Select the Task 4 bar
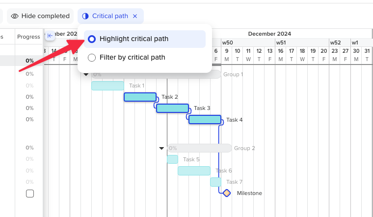This screenshot has width=373, height=217. coord(205,119)
